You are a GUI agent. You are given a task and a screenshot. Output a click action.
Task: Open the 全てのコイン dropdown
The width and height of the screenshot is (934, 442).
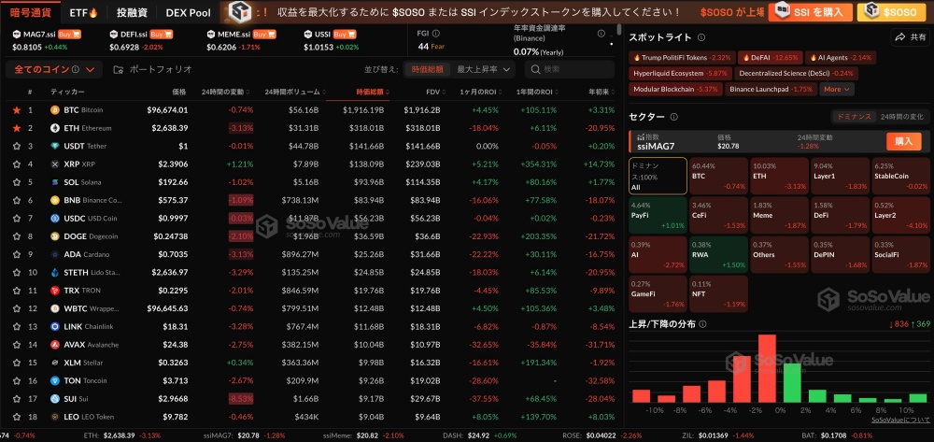(54, 70)
